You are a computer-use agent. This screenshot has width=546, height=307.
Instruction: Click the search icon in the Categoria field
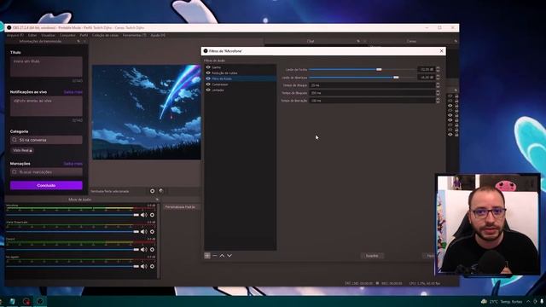(15, 140)
